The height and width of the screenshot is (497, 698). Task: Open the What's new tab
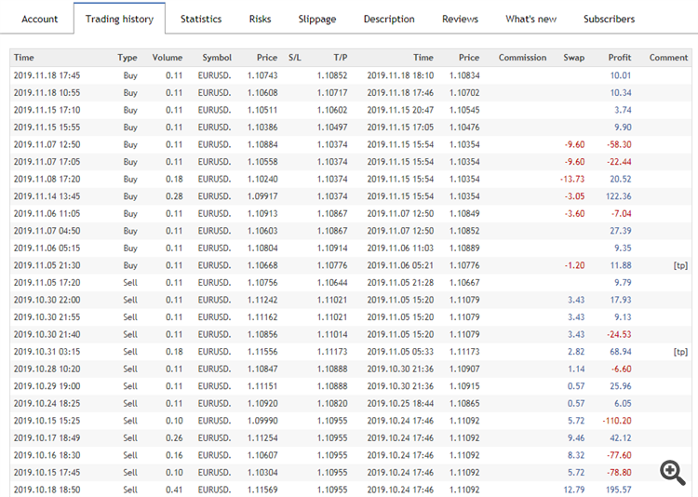[530, 20]
